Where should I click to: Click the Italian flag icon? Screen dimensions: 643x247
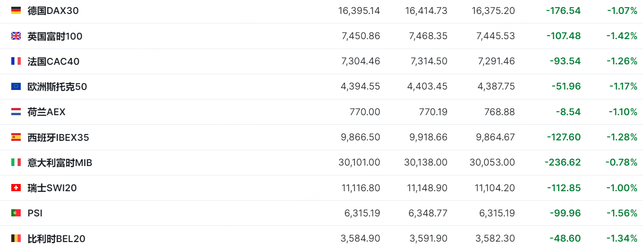point(16,162)
